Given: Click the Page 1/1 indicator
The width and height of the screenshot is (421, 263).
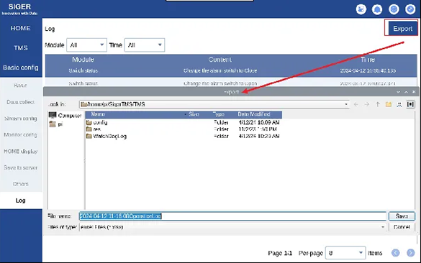Looking at the screenshot, I should point(280,253).
